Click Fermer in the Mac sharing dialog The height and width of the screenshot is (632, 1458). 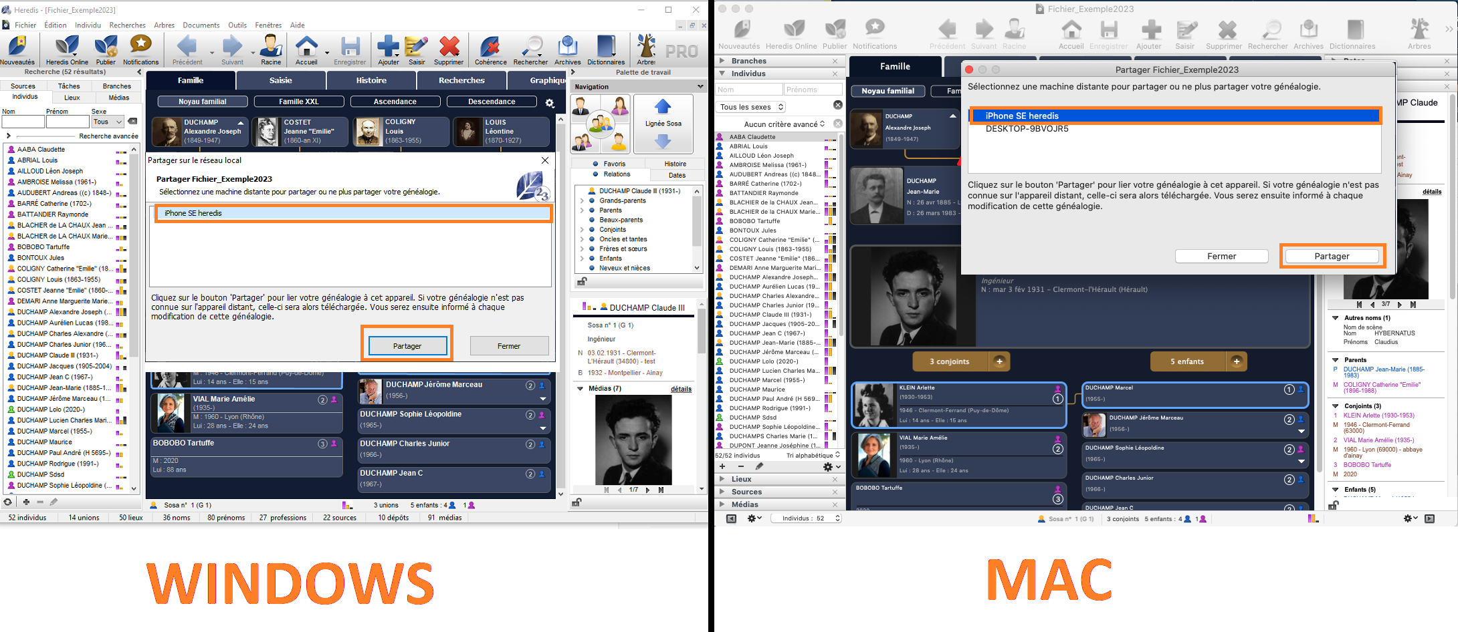pos(1221,257)
